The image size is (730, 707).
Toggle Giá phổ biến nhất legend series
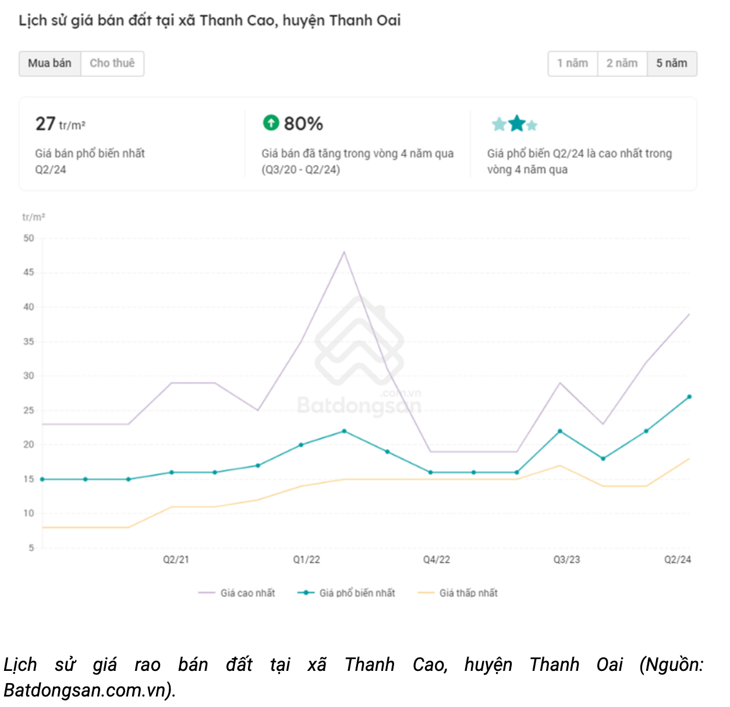[346, 593]
